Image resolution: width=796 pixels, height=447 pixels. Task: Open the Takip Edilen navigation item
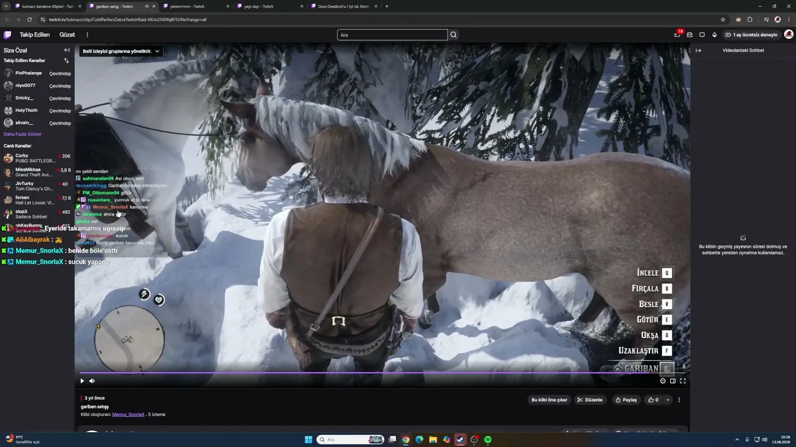click(34, 35)
